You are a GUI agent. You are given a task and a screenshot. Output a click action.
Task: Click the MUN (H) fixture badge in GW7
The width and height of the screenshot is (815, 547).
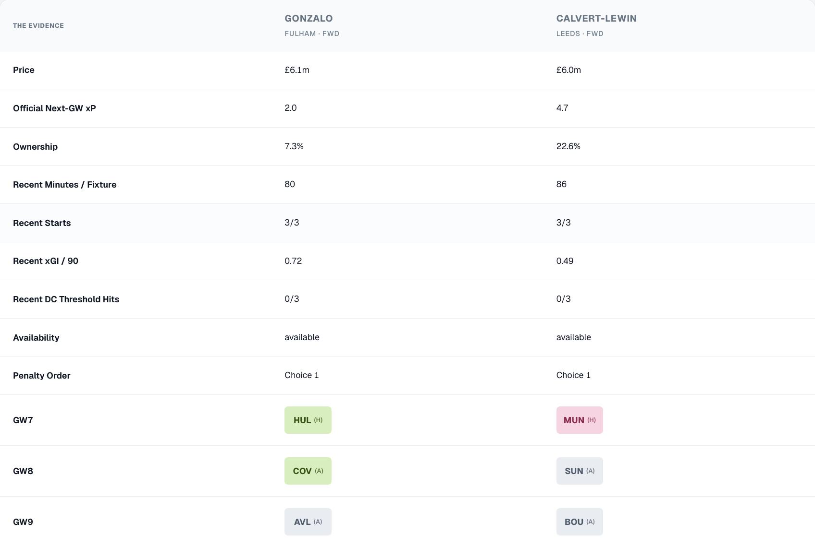coord(580,420)
